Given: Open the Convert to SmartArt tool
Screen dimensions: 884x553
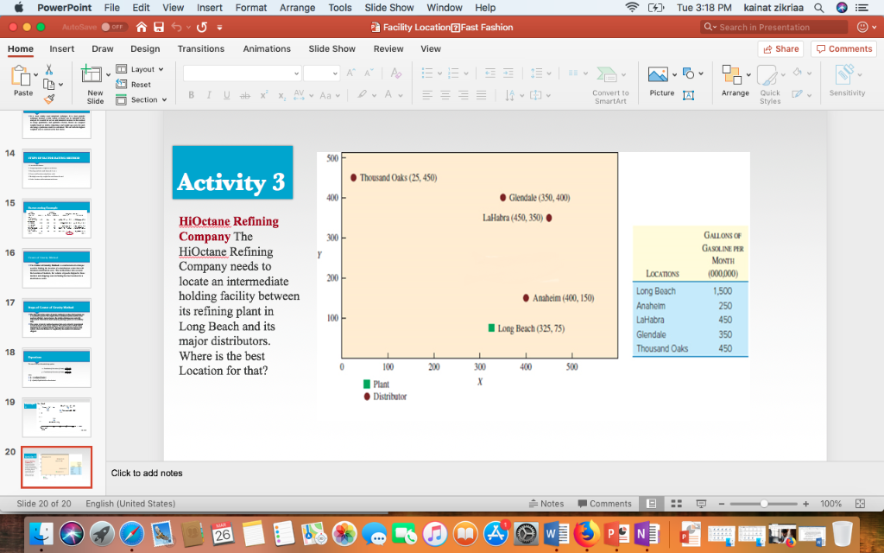Looking at the screenshot, I should pyautogui.click(x=610, y=82).
